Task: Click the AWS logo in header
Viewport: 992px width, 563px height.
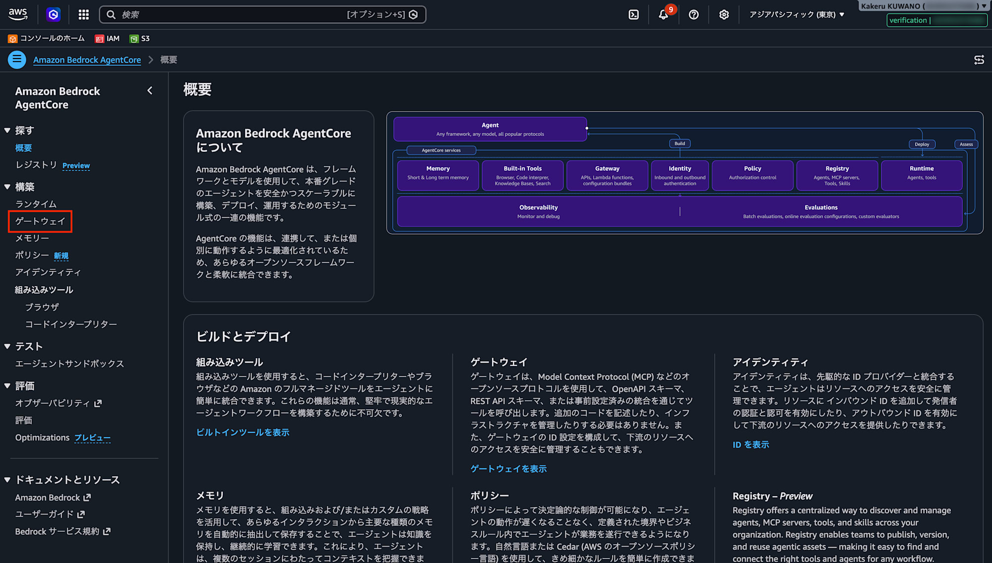Action: point(18,14)
